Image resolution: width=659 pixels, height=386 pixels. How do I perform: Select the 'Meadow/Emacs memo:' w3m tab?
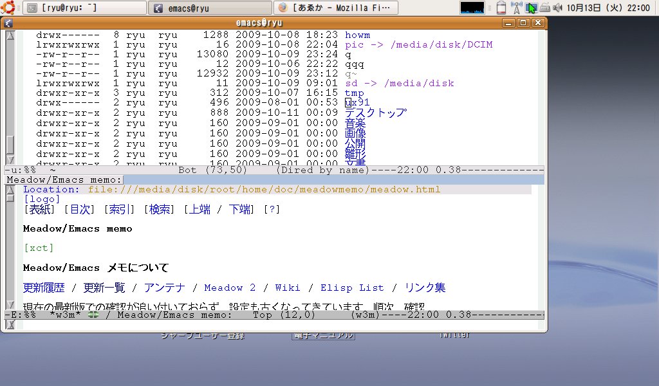pyautogui.click(x=64, y=179)
